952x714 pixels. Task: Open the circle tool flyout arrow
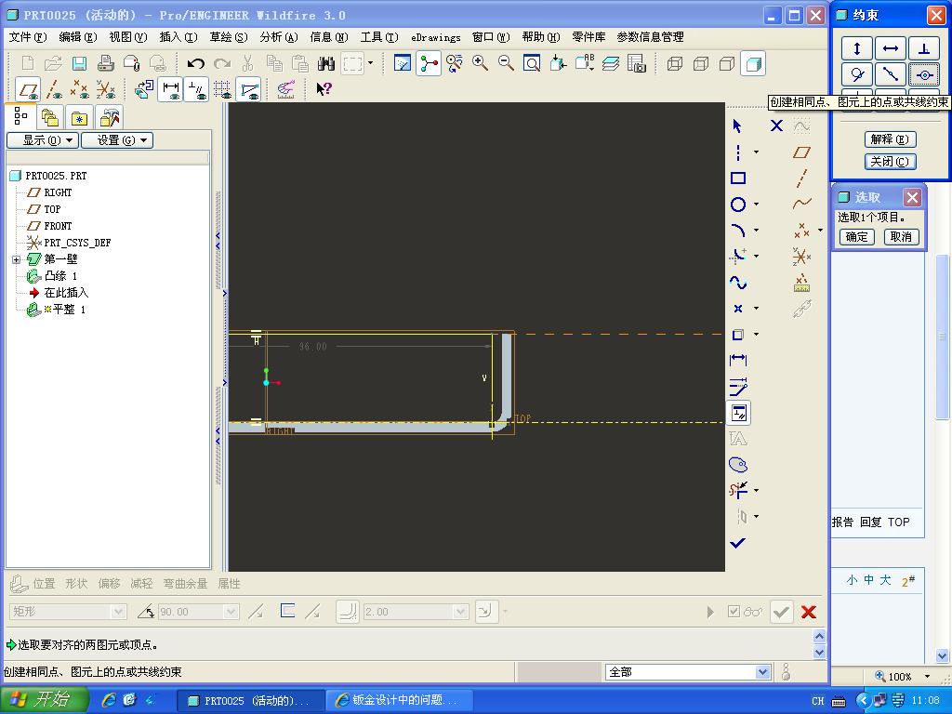click(x=757, y=205)
